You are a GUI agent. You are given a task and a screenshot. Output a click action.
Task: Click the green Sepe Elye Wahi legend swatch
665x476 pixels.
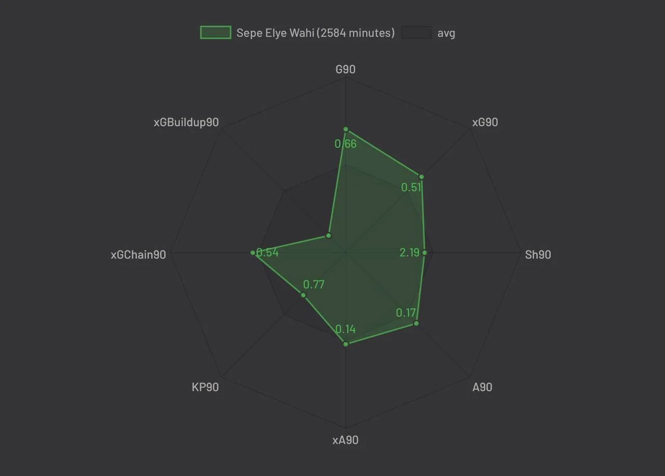216,33
